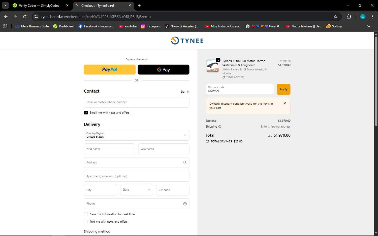Click the ZIP code field
The width and height of the screenshot is (378, 236).
click(x=173, y=190)
